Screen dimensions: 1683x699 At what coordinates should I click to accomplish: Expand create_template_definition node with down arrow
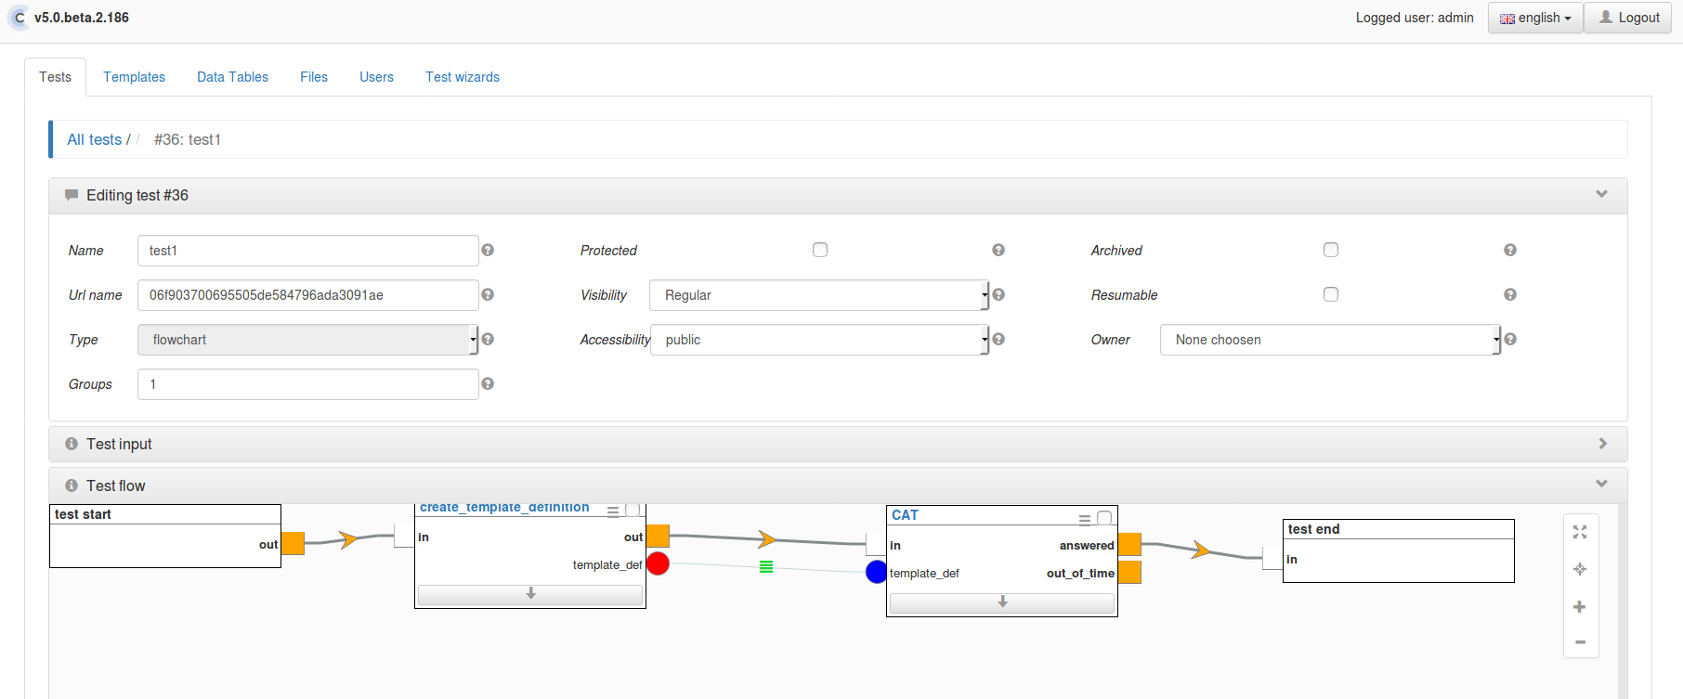point(530,594)
